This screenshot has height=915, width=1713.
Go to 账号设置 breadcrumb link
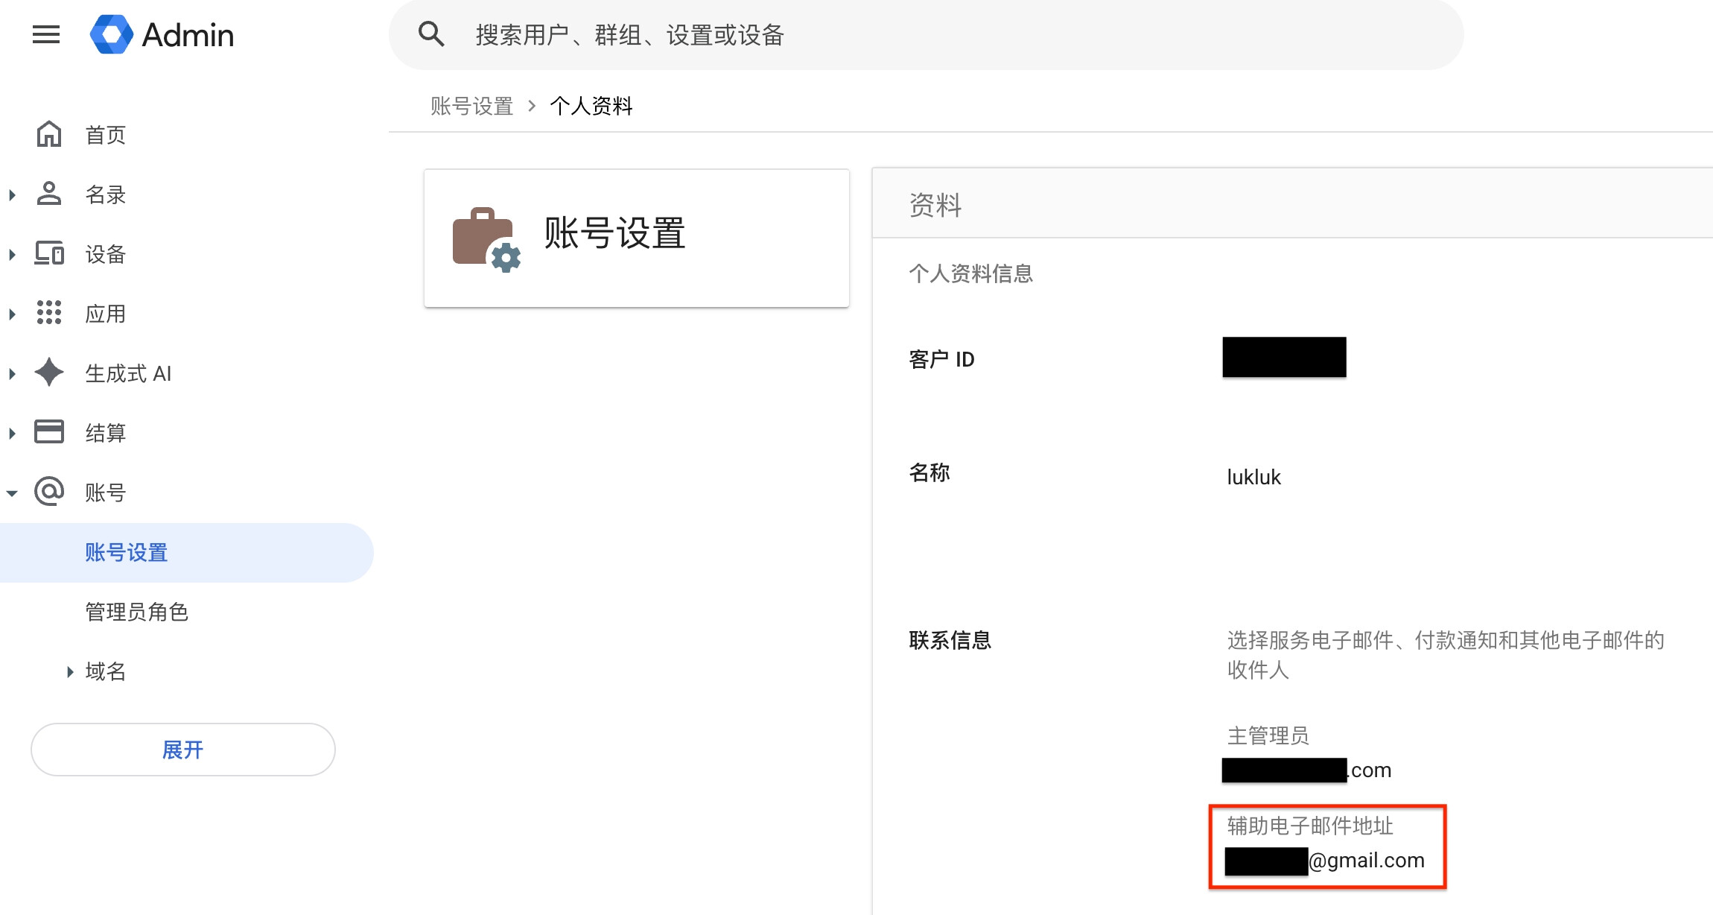point(472,106)
